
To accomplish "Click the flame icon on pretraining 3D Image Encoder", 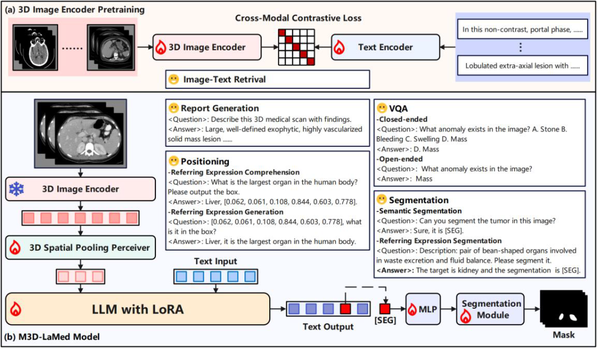I will point(161,48).
